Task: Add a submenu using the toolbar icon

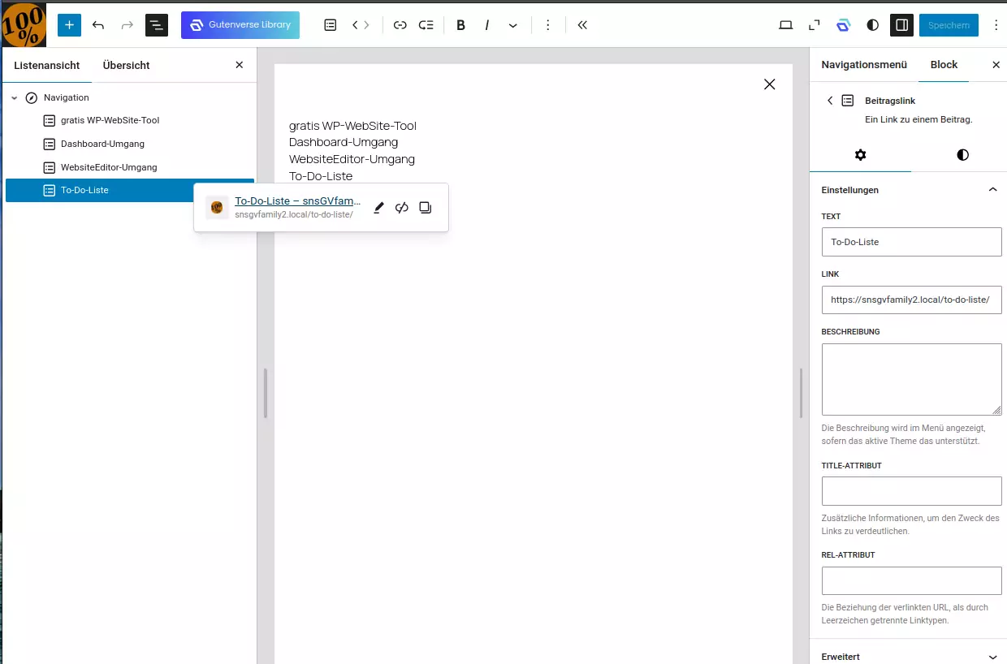Action: tap(426, 25)
